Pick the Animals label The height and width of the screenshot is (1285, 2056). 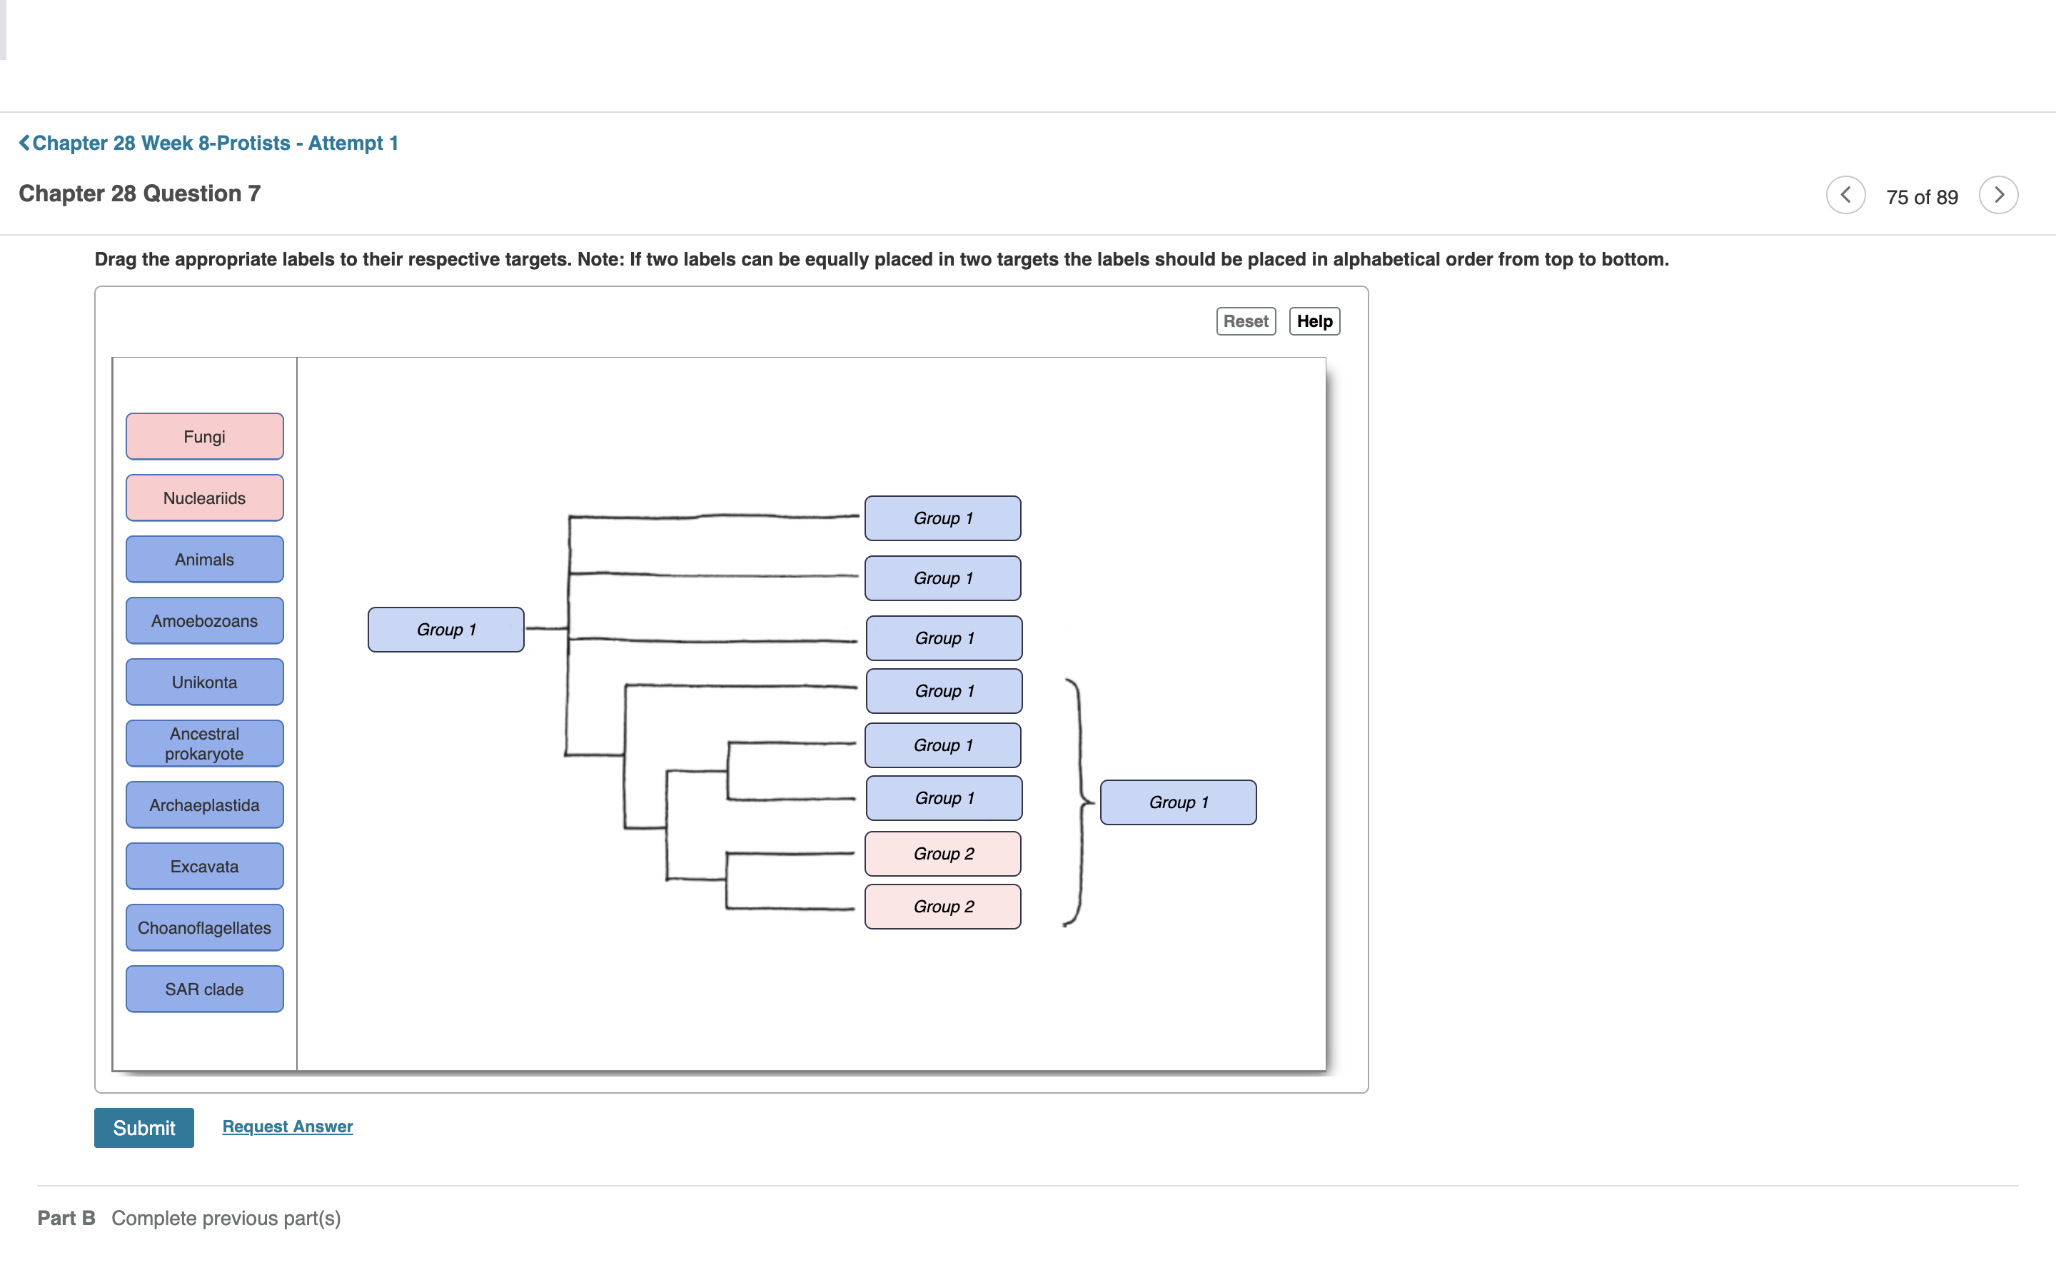tap(205, 559)
